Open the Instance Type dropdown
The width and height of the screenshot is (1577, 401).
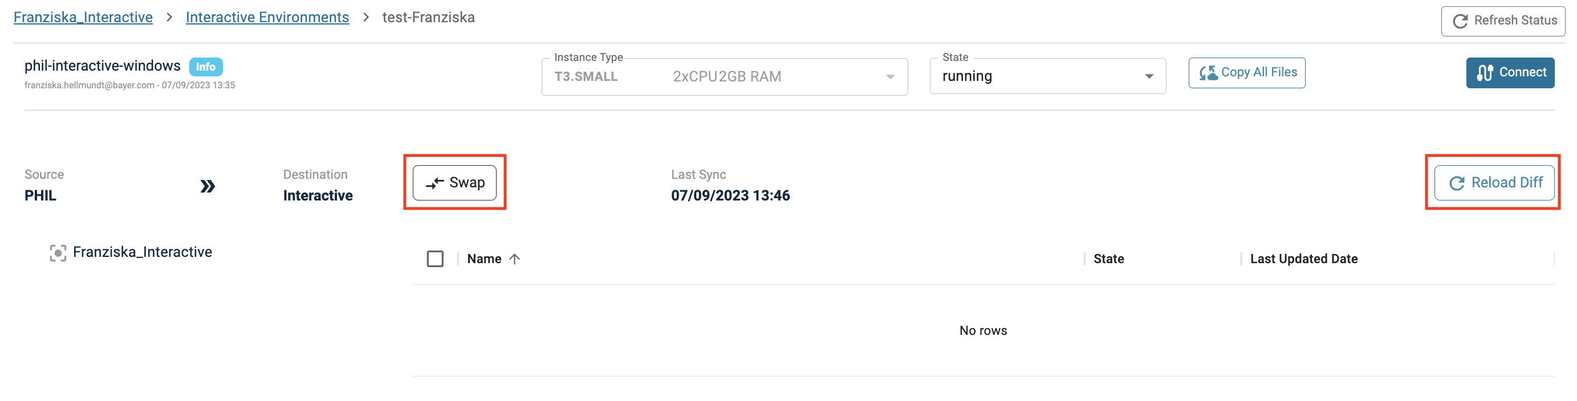(x=724, y=77)
